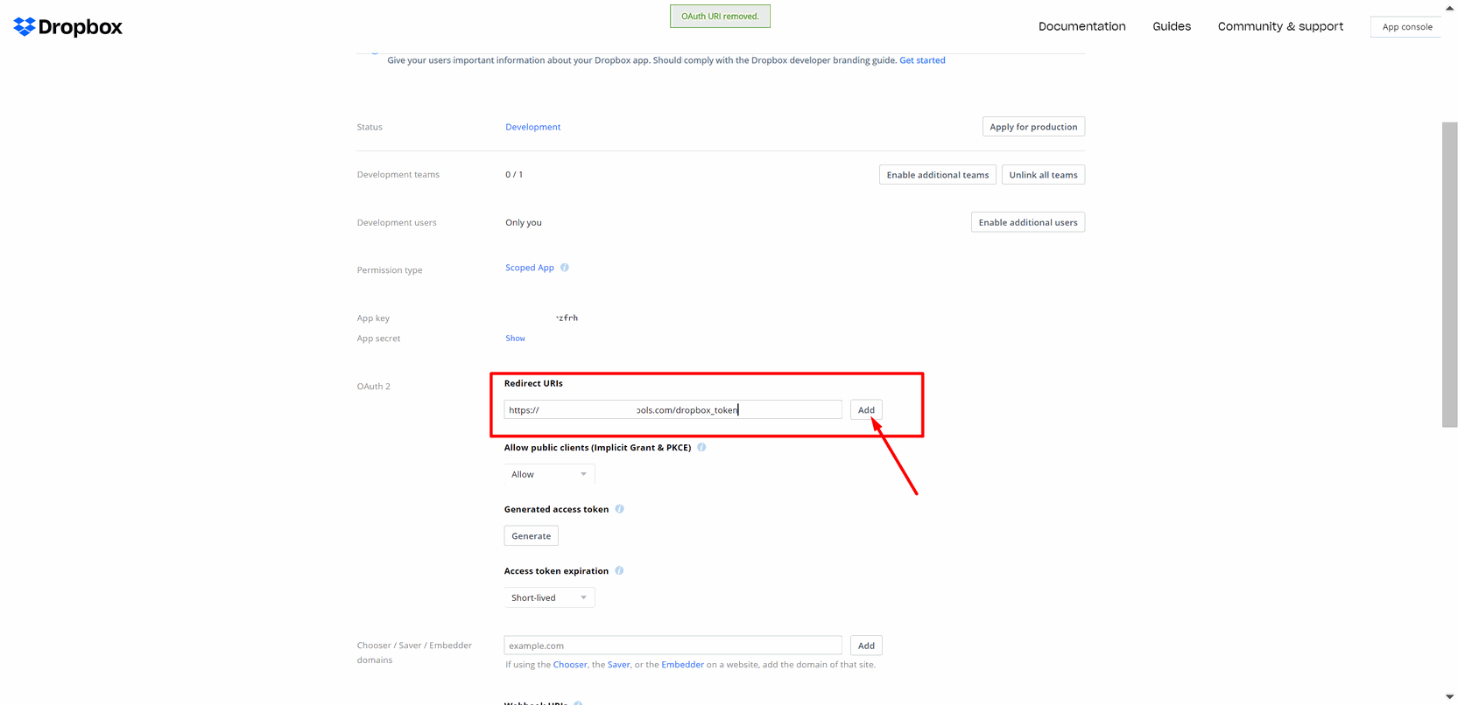Open Community & support menu

coord(1280,26)
